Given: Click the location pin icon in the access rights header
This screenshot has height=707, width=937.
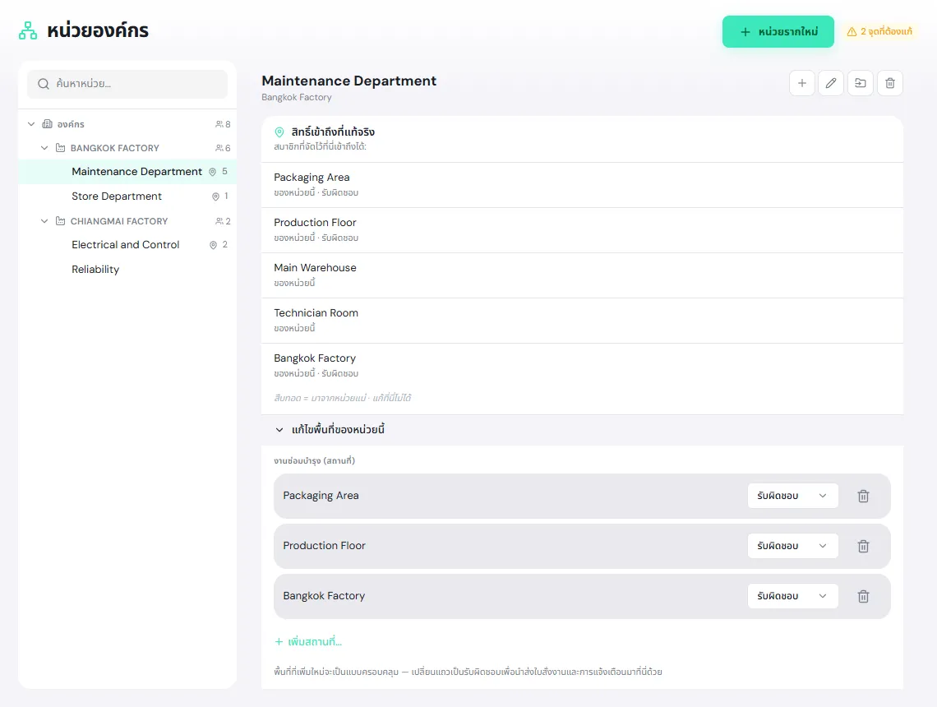Looking at the screenshot, I should coord(279,132).
